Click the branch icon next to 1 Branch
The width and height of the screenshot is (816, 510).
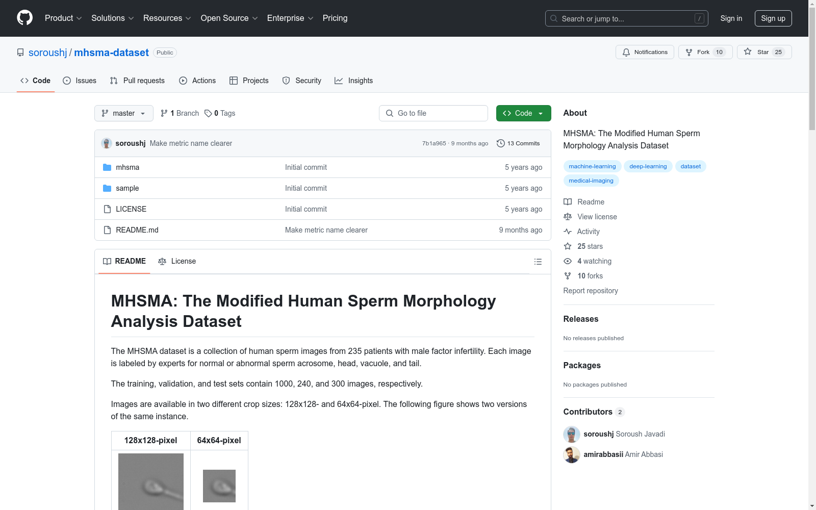[164, 113]
